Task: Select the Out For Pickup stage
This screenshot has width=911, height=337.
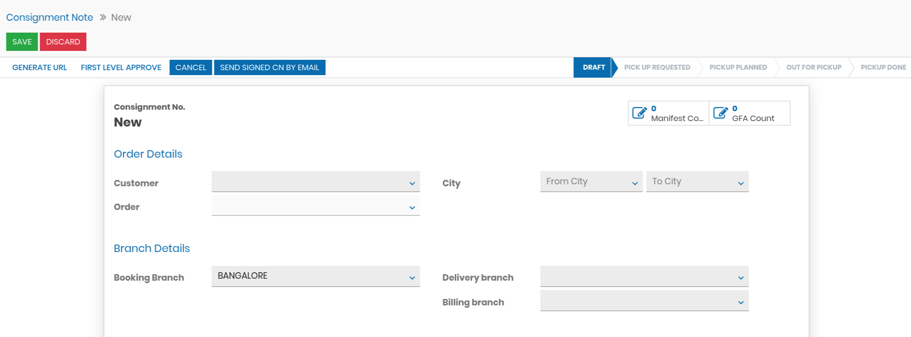Action: tap(813, 68)
